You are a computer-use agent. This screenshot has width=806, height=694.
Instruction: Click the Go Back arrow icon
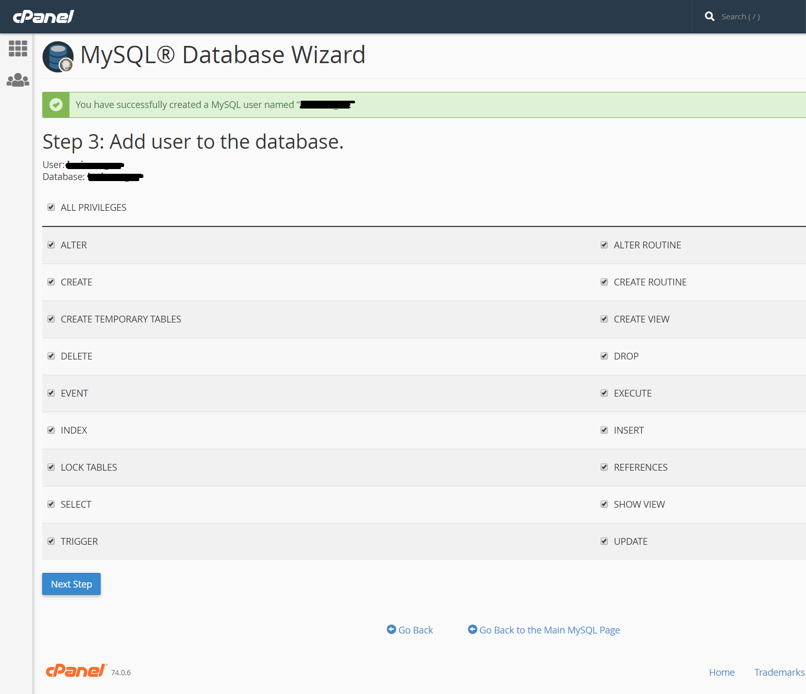pyautogui.click(x=392, y=629)
